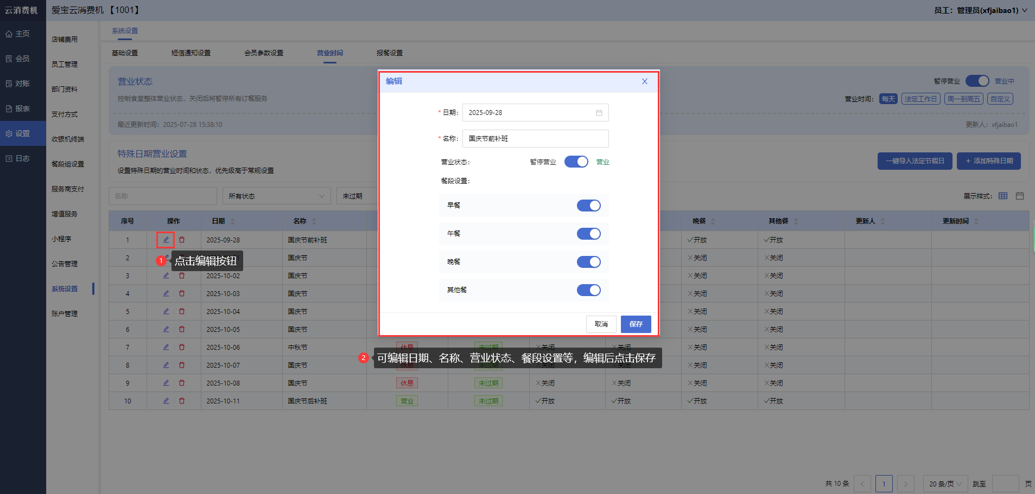Click edit icon for 2025-10-11 row
Screen dimensions: 1035x494
[166, 401]
